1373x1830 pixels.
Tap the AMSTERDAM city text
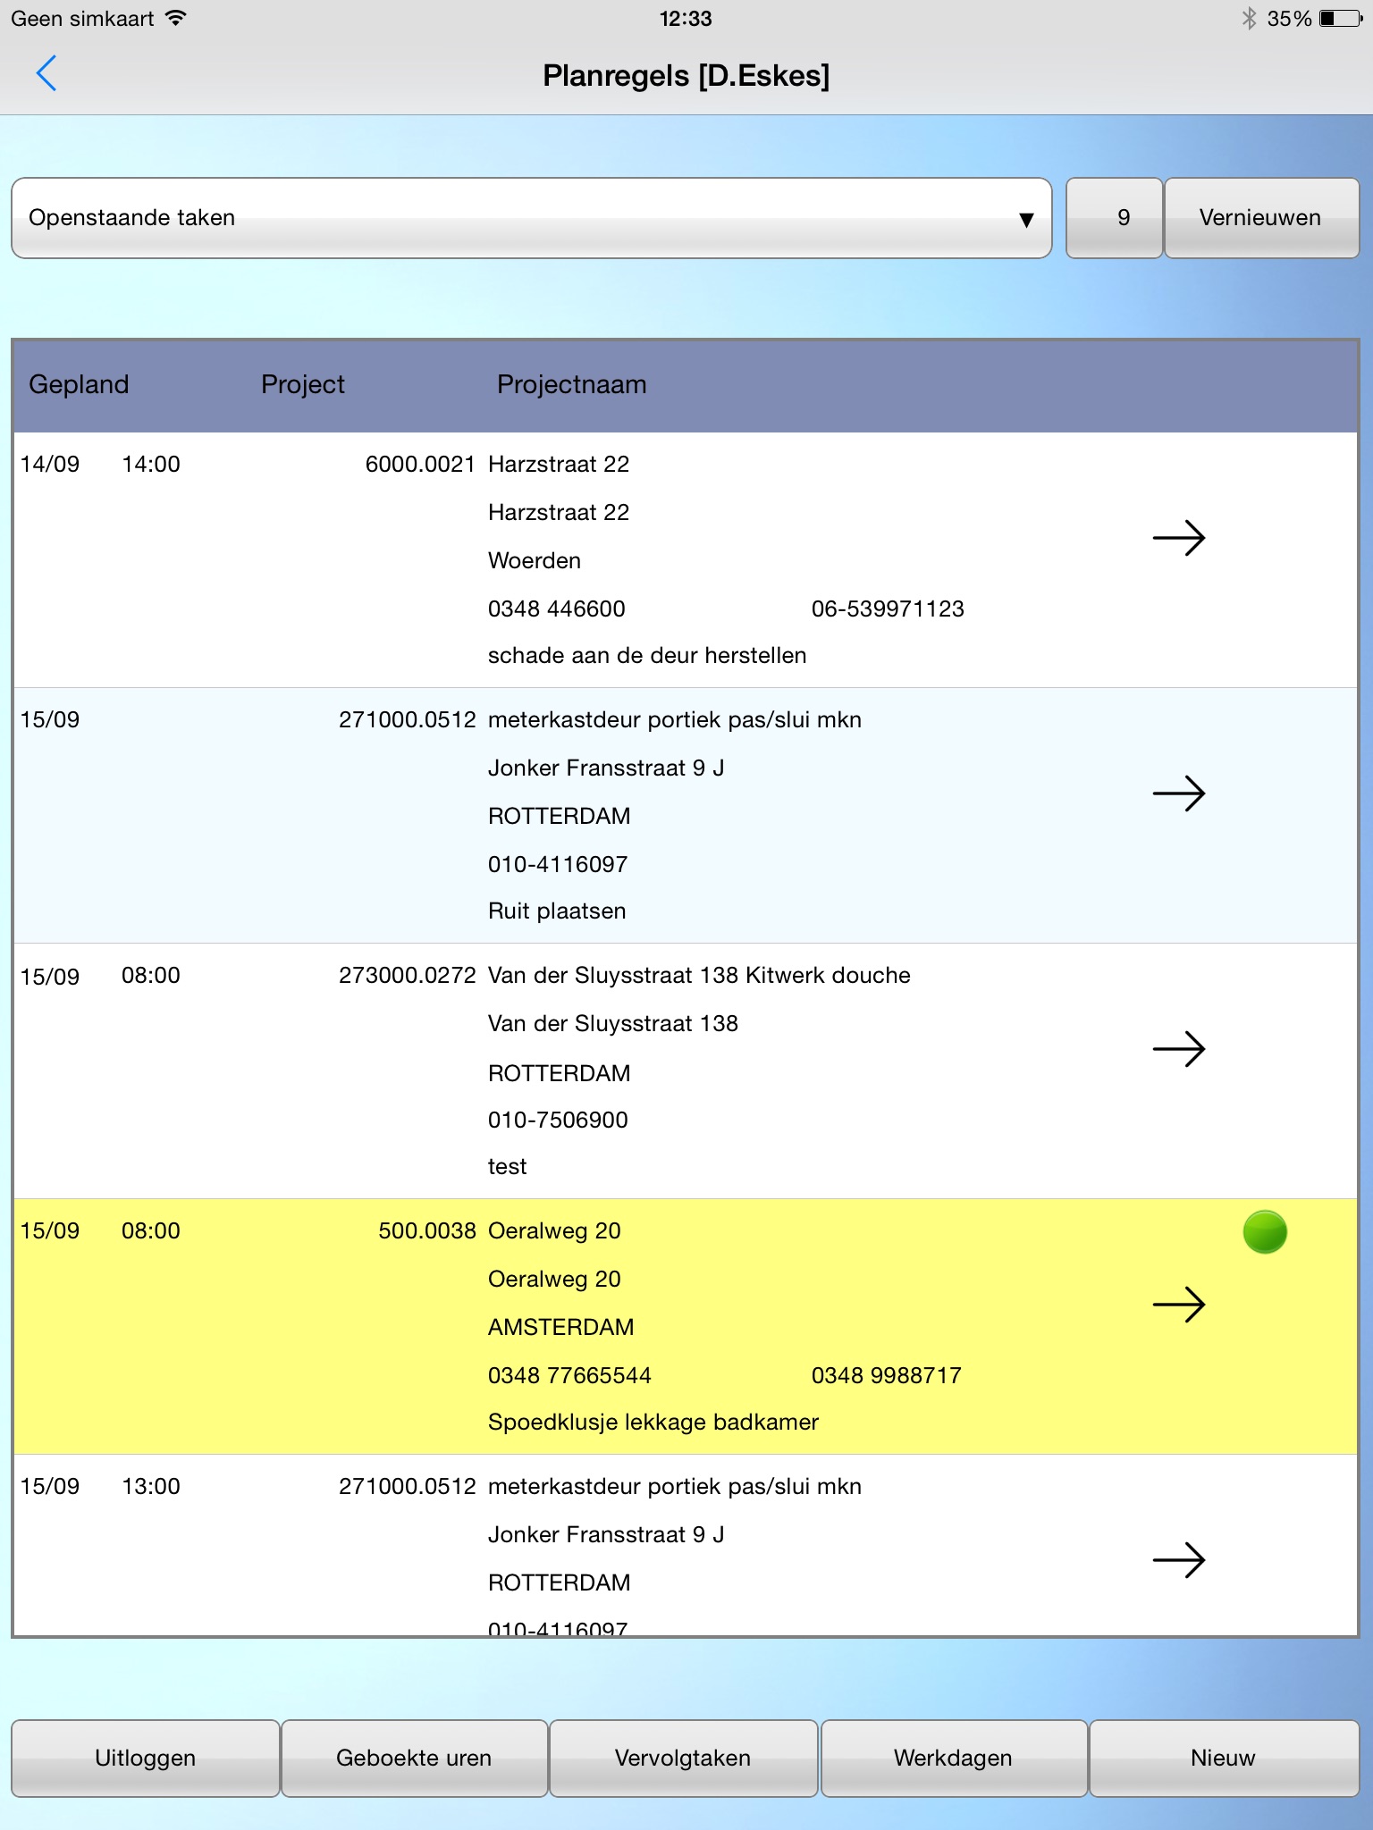pos(560,1328)
